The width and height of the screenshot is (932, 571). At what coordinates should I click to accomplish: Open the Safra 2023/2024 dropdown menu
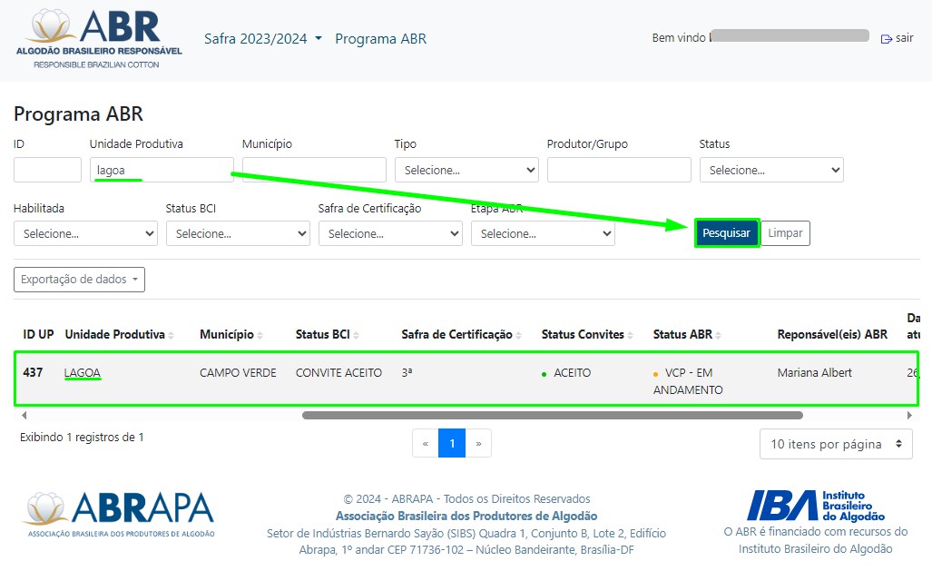[262, 38]
